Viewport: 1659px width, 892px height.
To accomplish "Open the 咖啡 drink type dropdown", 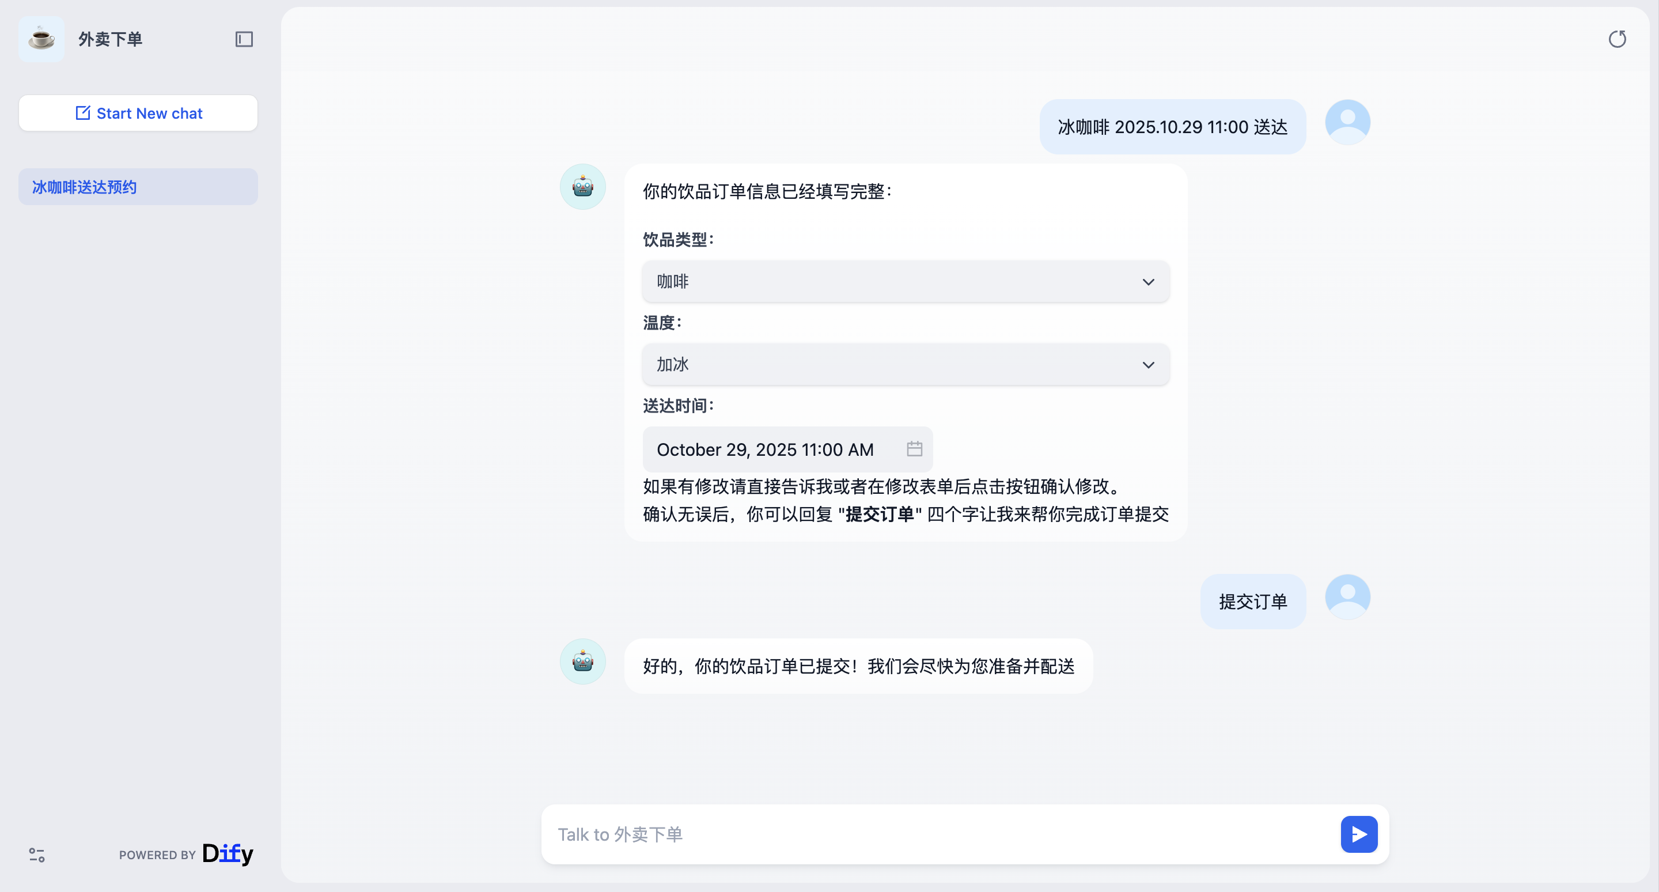I will pos(906,281).
